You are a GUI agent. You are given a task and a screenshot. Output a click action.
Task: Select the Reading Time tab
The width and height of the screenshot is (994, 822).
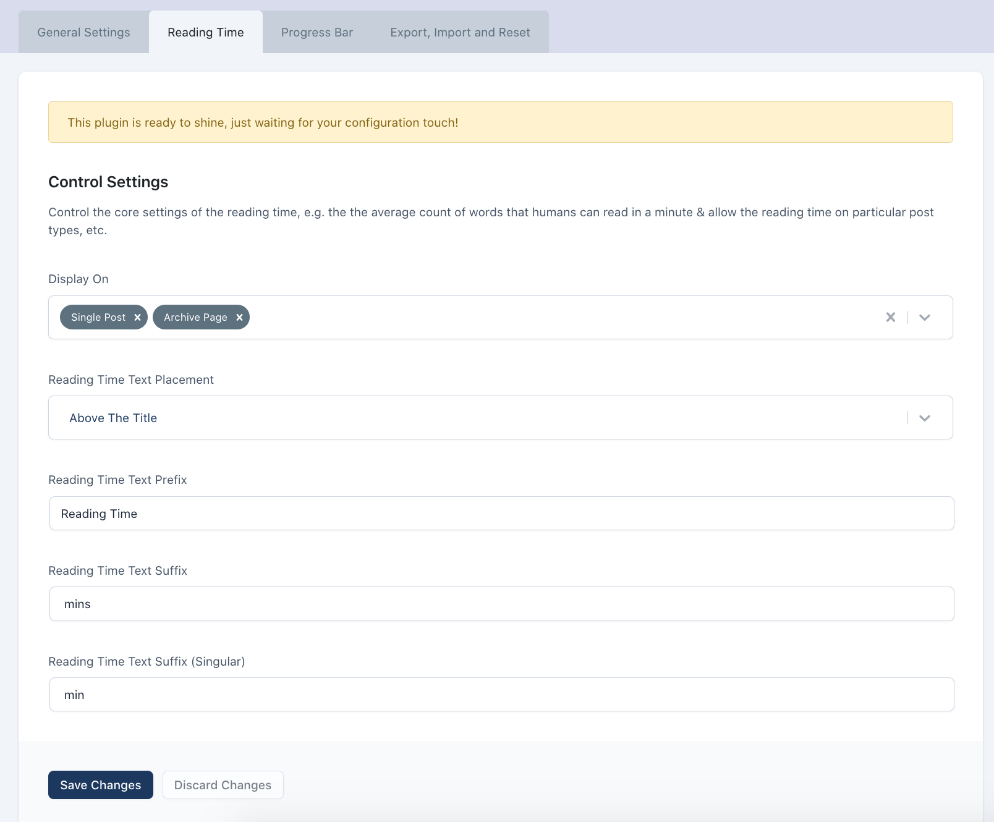click(x=206, y=32)
